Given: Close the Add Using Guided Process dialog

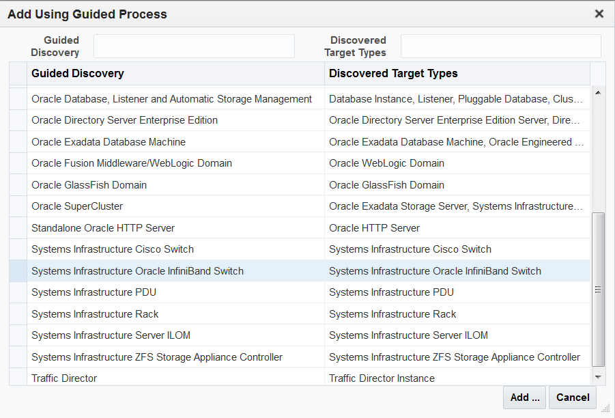Looking at the screenshot, I should [x=599, y=14].
